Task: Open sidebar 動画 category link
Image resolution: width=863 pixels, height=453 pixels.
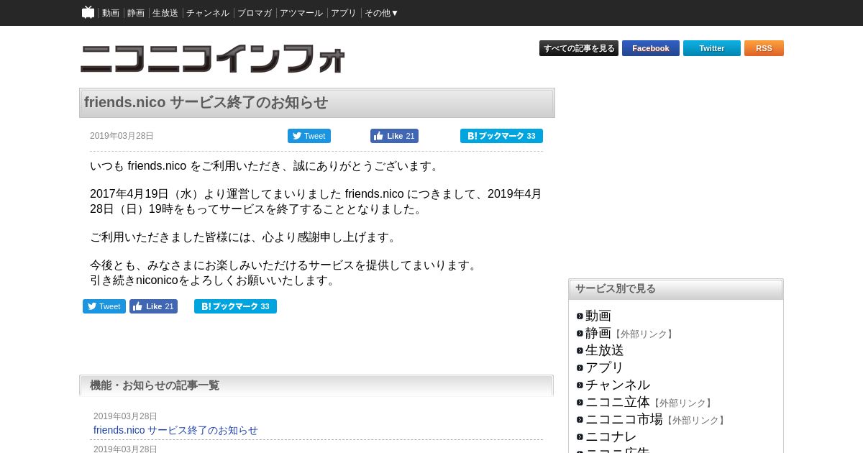Action: 598,316
